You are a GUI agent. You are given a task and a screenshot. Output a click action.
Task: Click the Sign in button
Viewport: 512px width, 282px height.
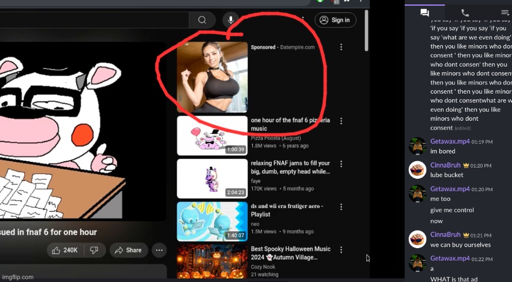click(x=335, y=20)
